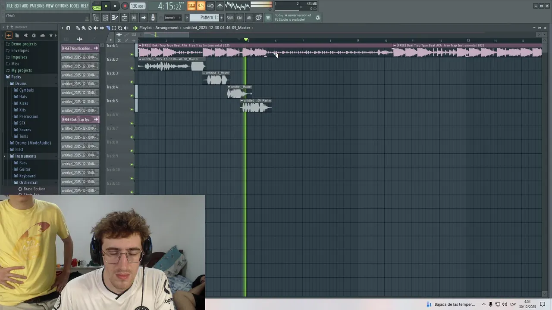552x310 pixels.
Task: Click the browser favorites star icon
Action: pos(51,35)
